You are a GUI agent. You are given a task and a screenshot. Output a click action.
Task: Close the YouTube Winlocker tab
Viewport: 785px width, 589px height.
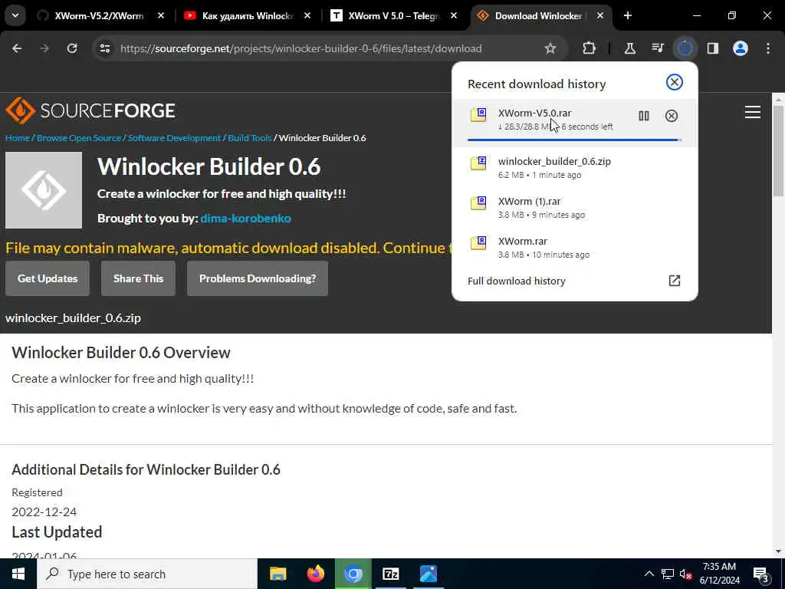(x=307, y=15)
